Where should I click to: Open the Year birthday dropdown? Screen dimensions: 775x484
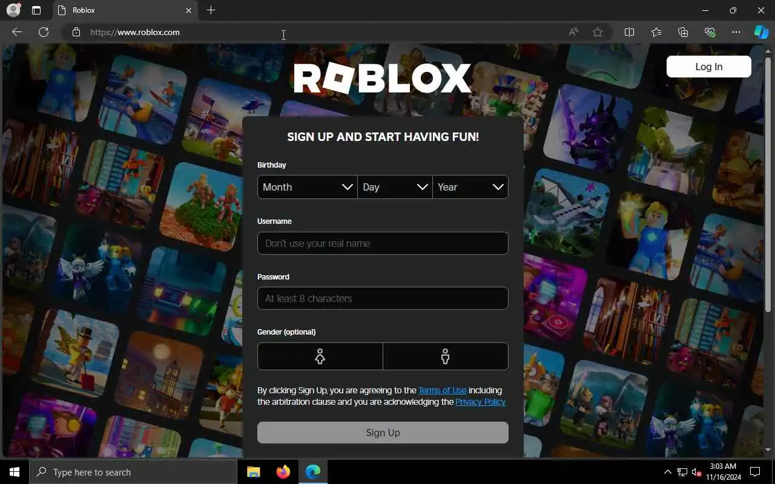coord(470,187)
